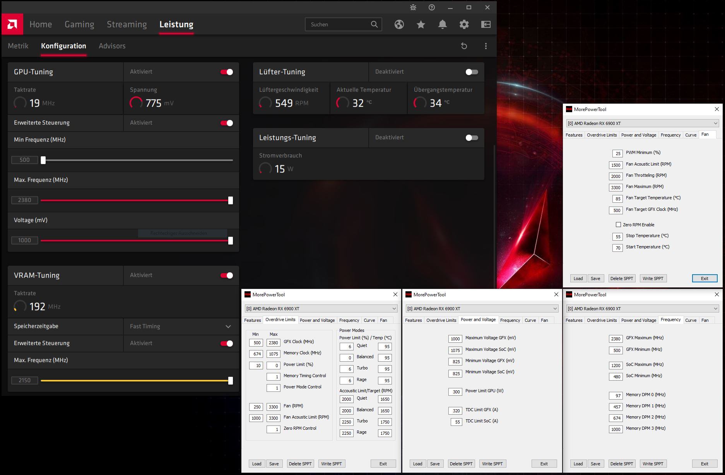Click Save in Overdrive Limits window
The image size is (725, 475).
pyautogui.click(x=274, y=464)
